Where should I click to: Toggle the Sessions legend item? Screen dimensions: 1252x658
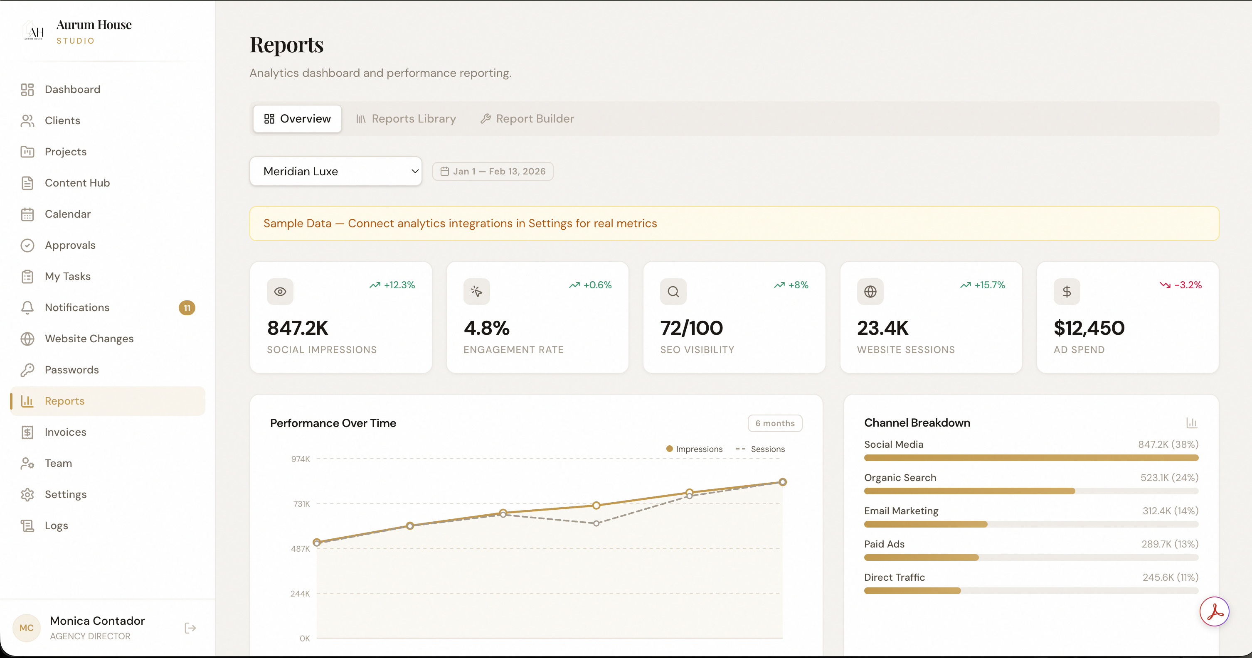pyautogui.click(x=761, y=449)
